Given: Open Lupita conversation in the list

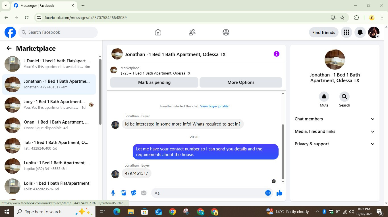Looking at the screenshot, I should point(49,166).
